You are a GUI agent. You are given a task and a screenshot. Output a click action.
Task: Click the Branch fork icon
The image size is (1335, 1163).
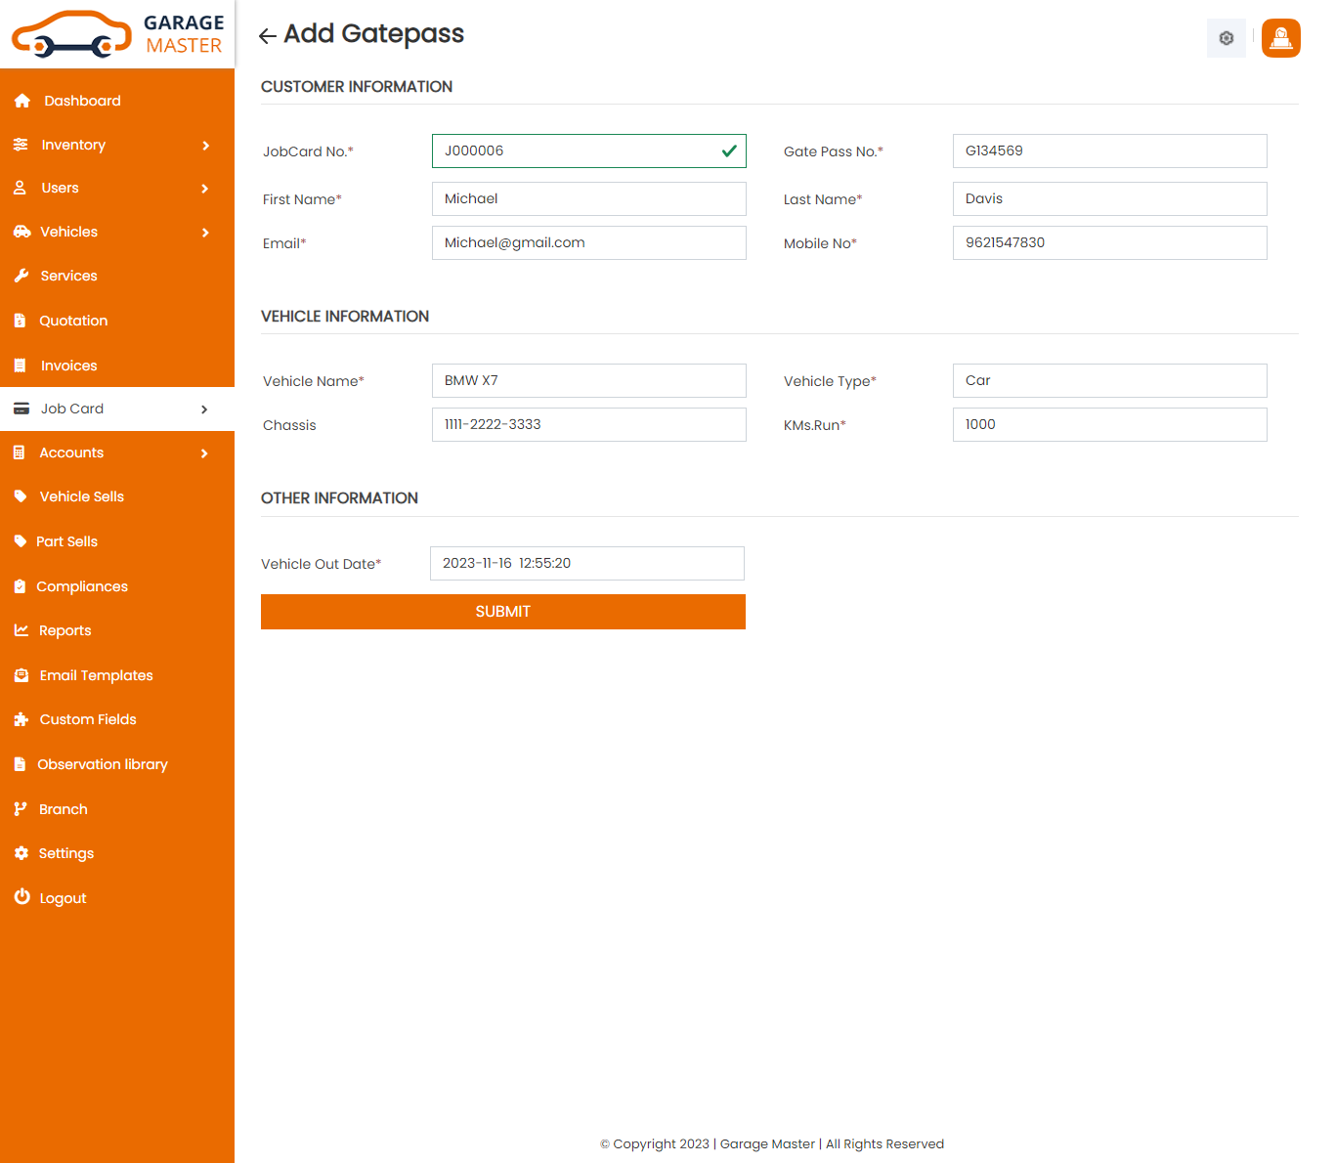pos(21,809)
